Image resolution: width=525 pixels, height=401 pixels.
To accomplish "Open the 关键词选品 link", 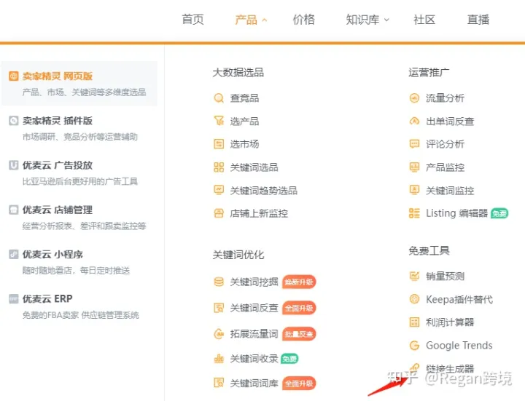I will (x=254, y=167).
